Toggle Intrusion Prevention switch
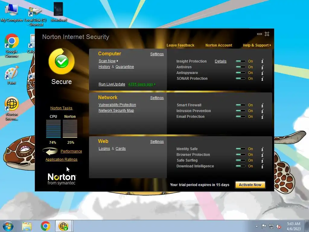Viewport: 309px width, 232px height. 241,111
